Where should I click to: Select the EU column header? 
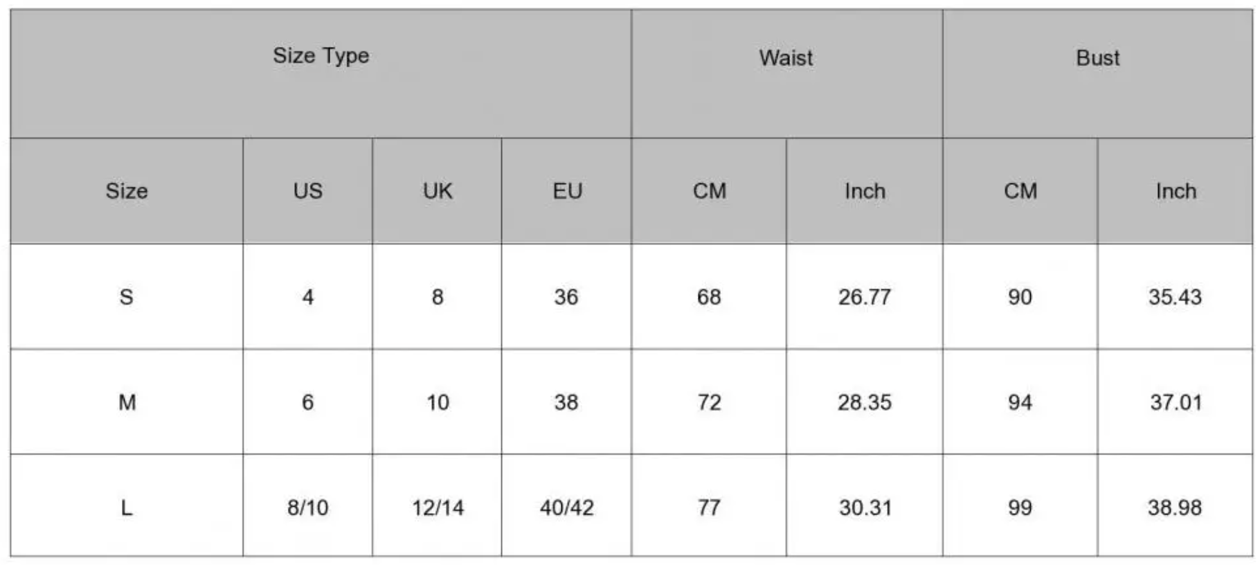tap(567, 191)
